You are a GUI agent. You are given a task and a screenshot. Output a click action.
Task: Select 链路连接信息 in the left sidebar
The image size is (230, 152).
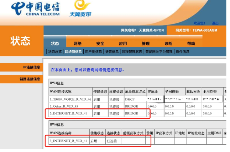coord(30,79)
